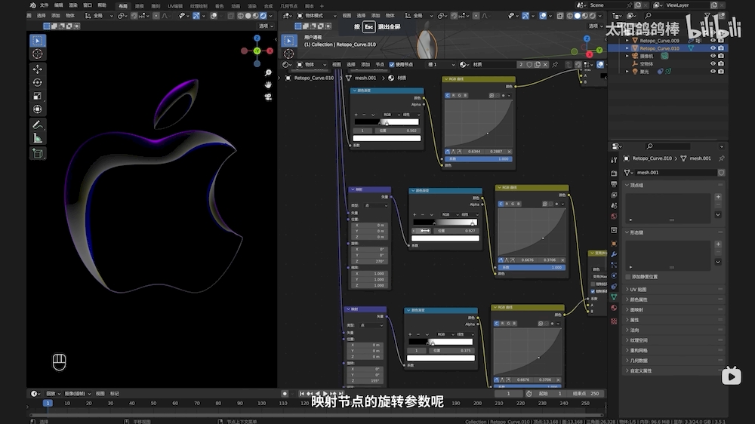Open the Tool properties tab

pos(614,160)
